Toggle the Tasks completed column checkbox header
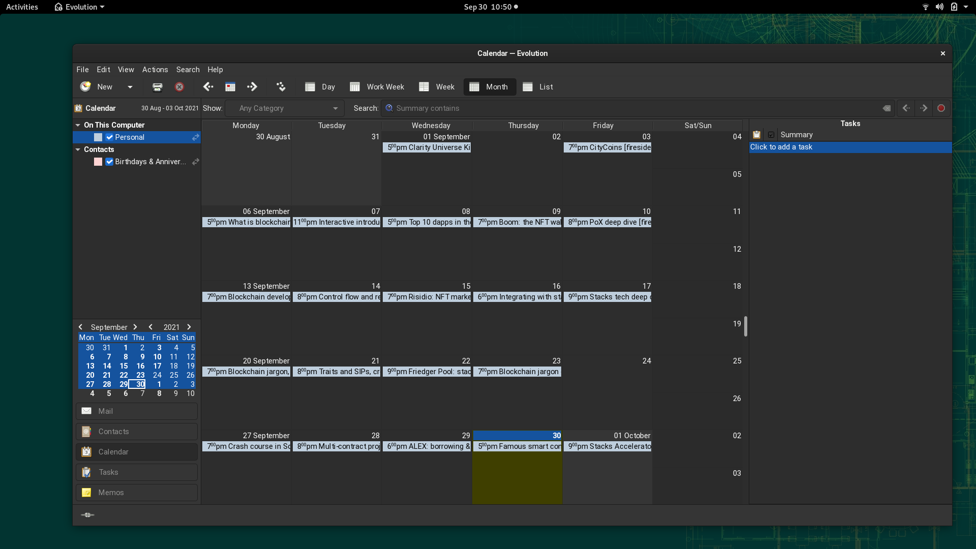 (x=771, y=135)
